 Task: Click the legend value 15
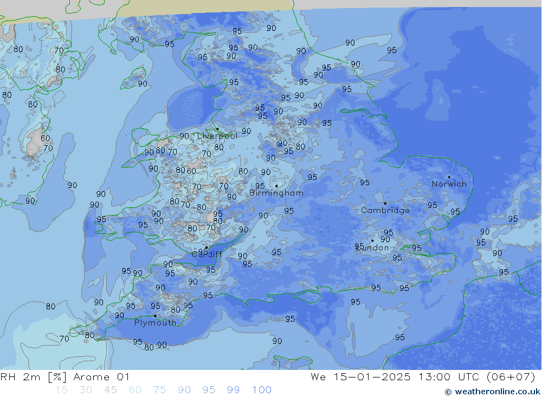tap(61, 390)
